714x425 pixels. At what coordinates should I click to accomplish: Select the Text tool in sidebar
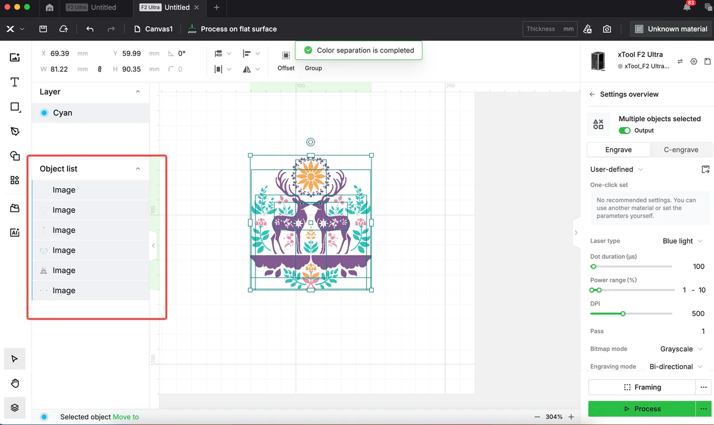point(15,82)
